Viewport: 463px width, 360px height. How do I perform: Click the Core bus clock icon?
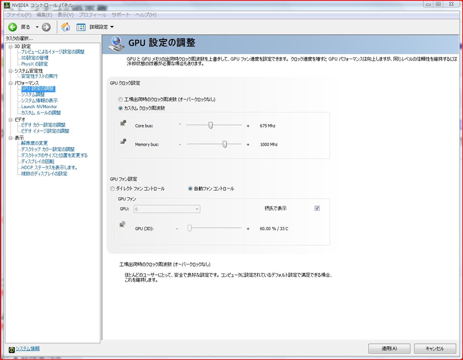123,123
